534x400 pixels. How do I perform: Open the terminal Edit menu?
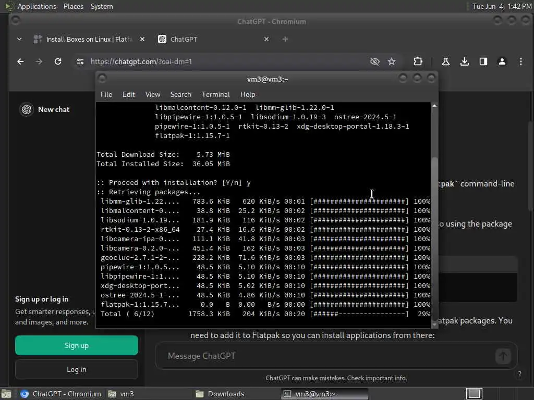129,95
